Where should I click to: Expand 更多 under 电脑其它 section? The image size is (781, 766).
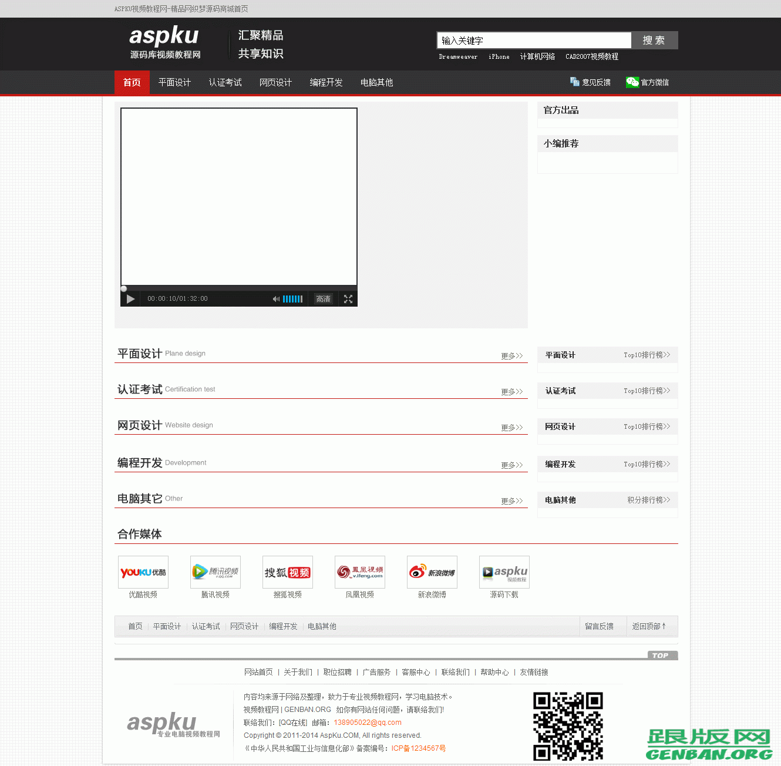[510, 500]
